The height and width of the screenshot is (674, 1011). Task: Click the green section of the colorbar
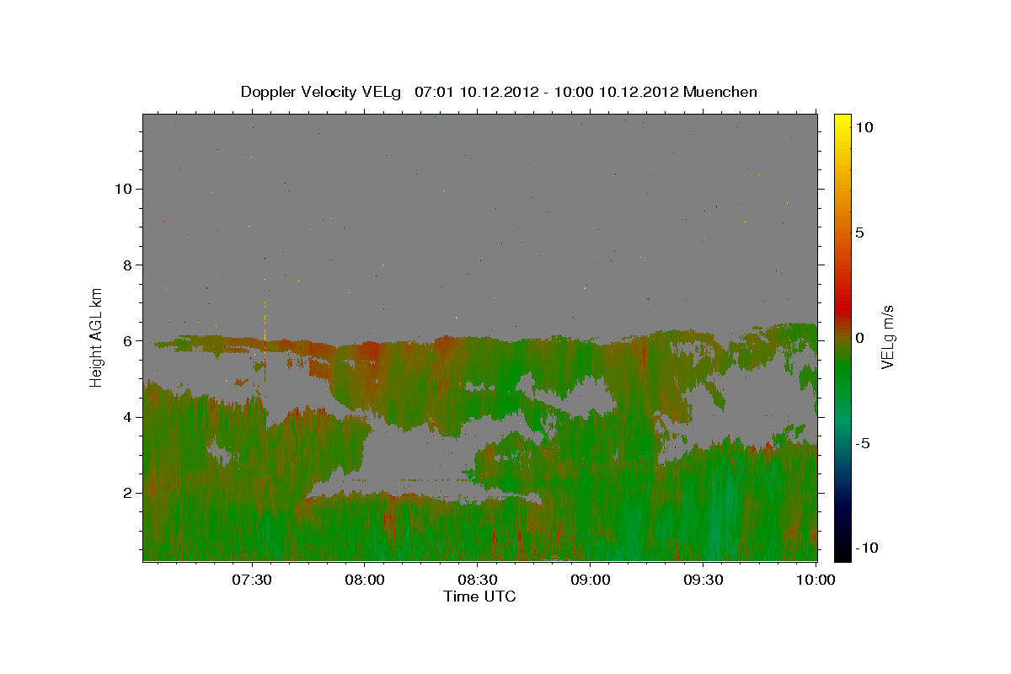point(842,371)
